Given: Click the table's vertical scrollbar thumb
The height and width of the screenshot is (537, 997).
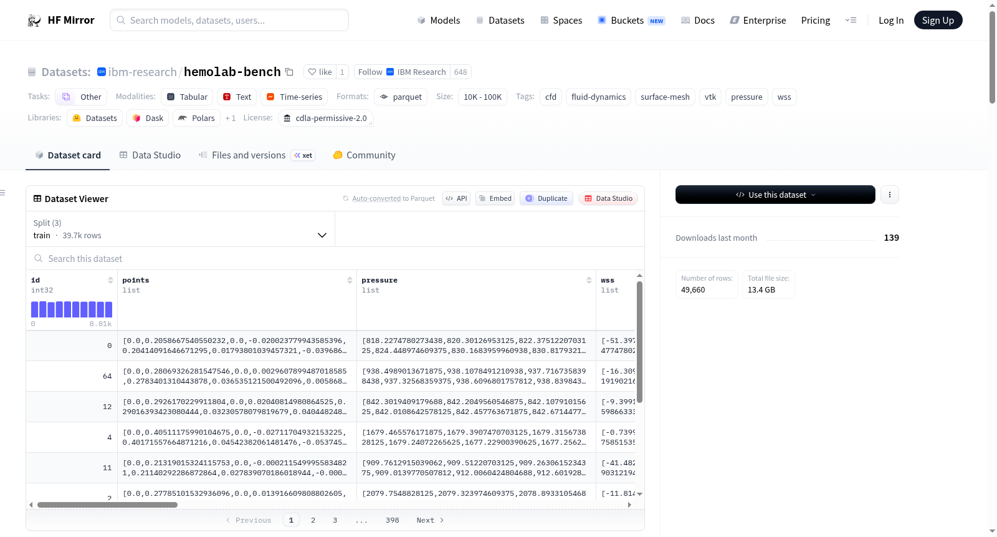Looking at the screenshot, I should tap(639, 342).
